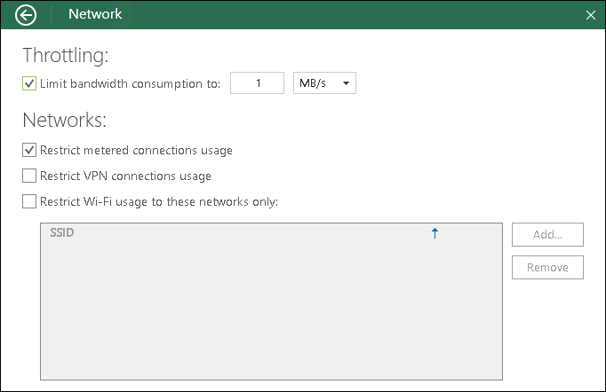Click the blue sort arrow in SSID header
The image size is (606, 392).
click(x=435, y=233)
